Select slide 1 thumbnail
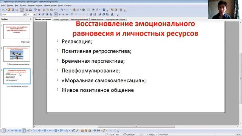 point(17,31)
